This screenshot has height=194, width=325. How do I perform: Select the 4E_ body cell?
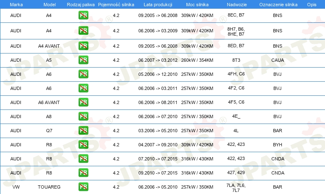click(236, 116)
